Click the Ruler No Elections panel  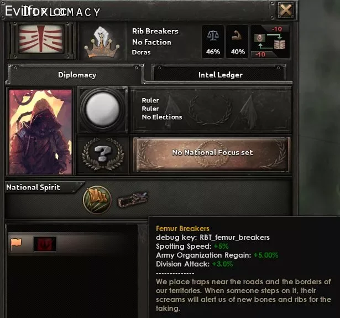(211, 109)
